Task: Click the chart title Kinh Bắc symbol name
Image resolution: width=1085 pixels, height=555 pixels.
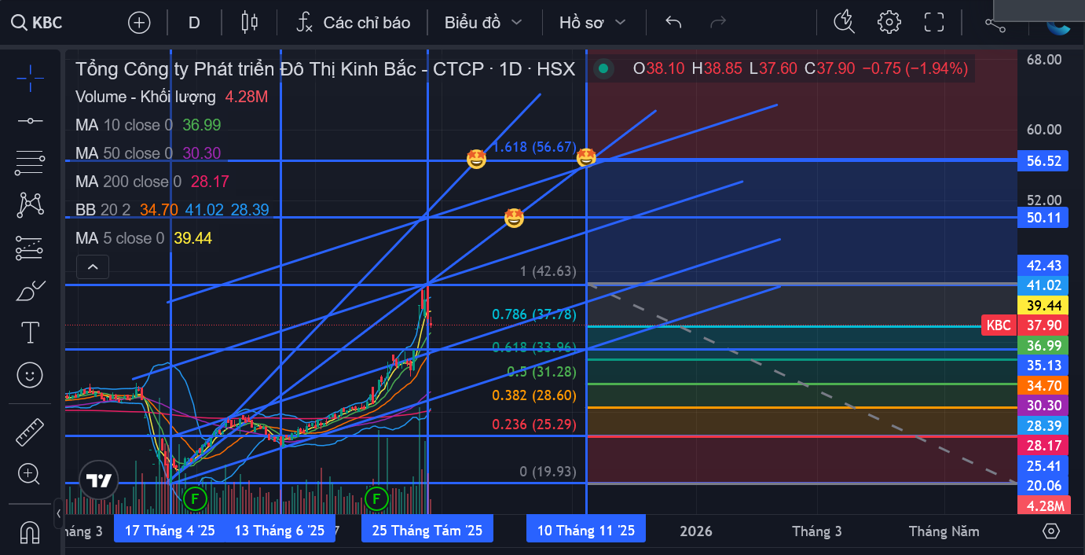Action: click(x=325, y=69)
